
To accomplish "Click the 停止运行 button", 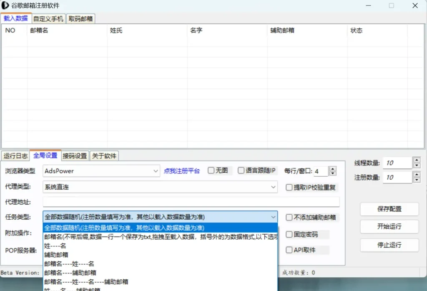I will coord(389,245).
